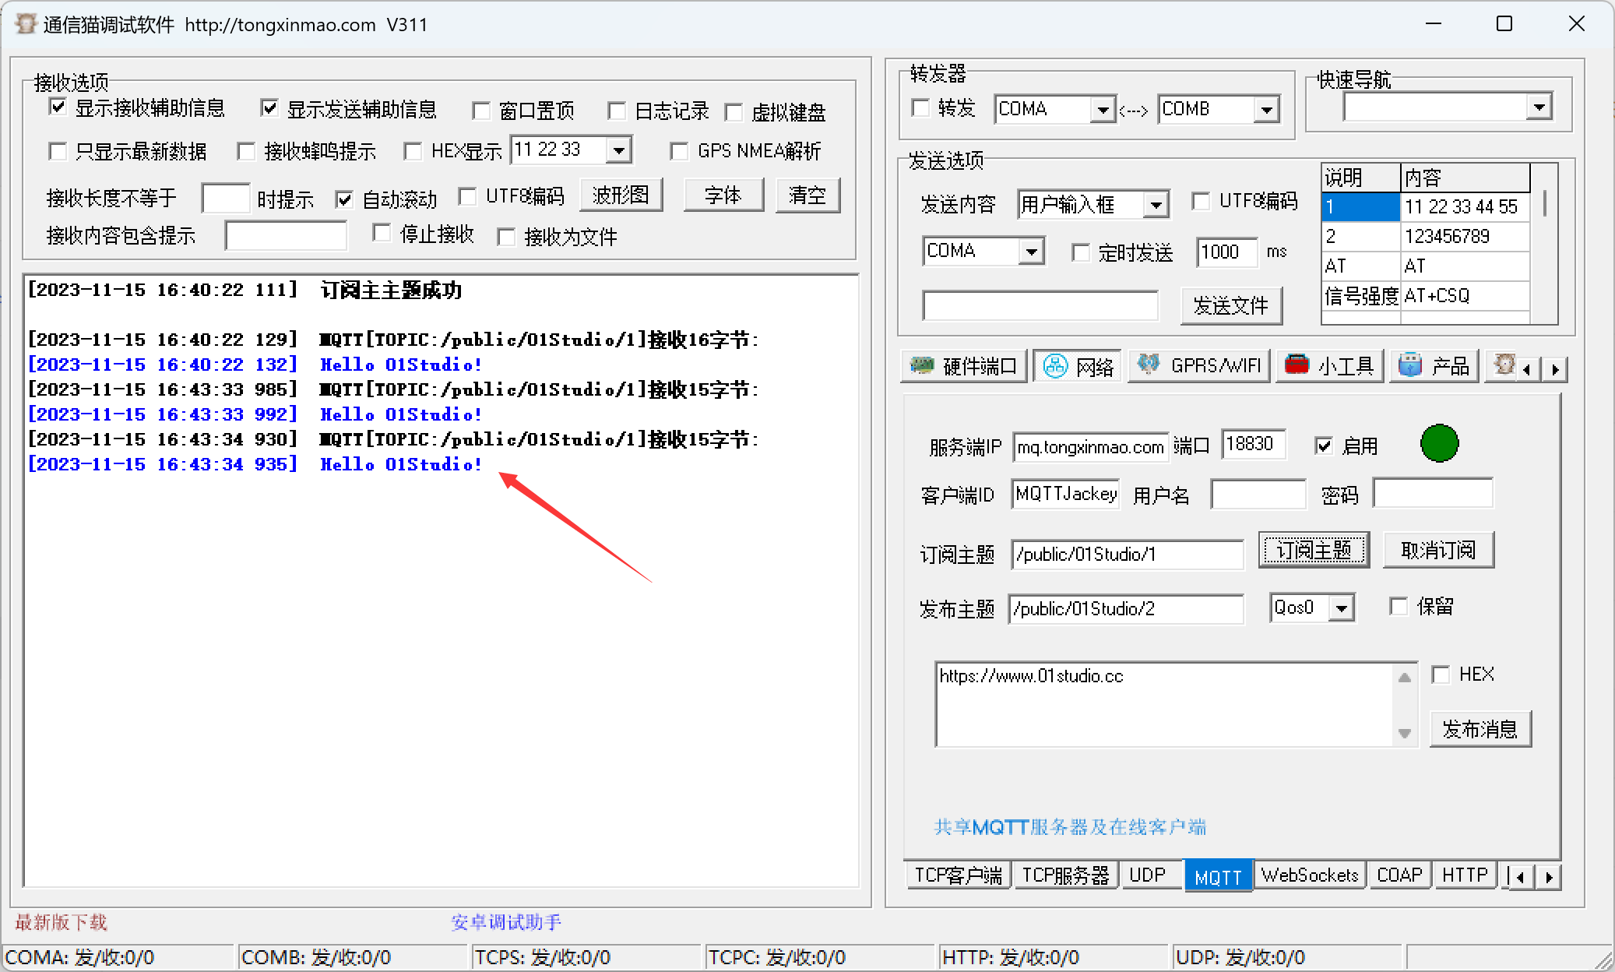This screenshot has width=1615, height=972.
Task: Switch to the WebSockets tab
Action: tap(1309, 875)
